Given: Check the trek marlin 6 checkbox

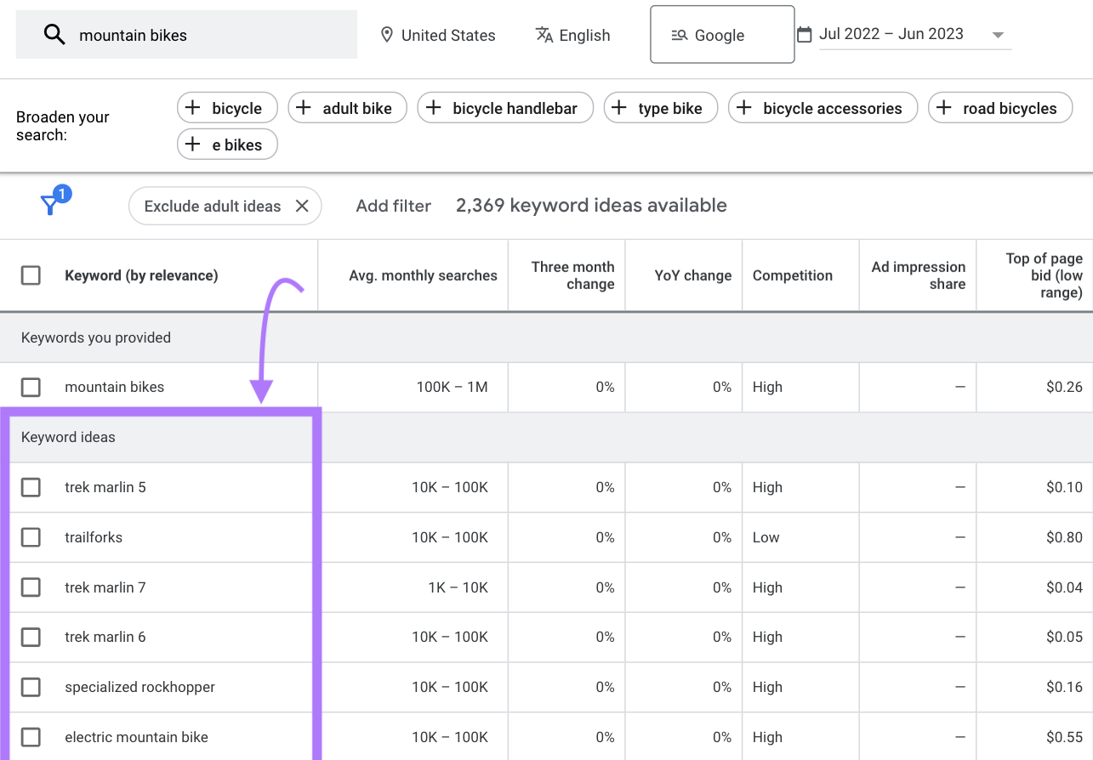Looking at the screenshot, I should (31, 637).
